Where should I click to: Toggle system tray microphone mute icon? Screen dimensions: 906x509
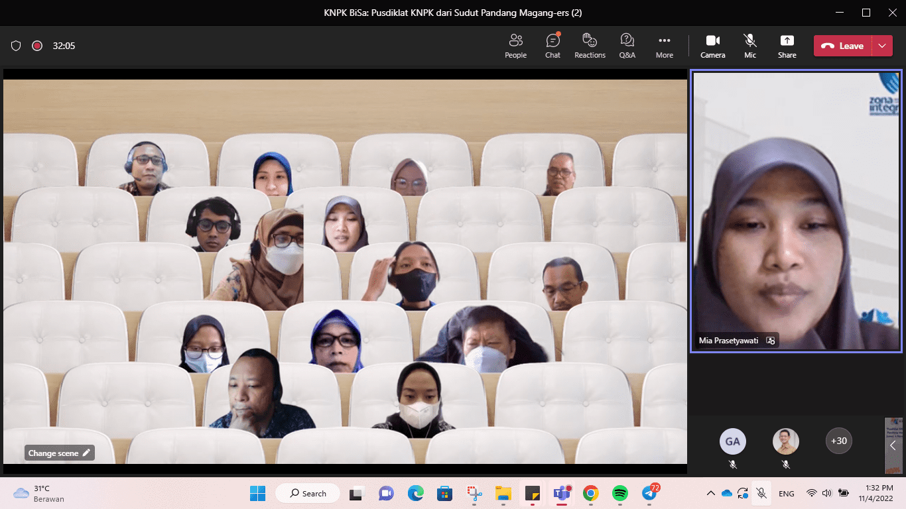(x=761, y=493)
